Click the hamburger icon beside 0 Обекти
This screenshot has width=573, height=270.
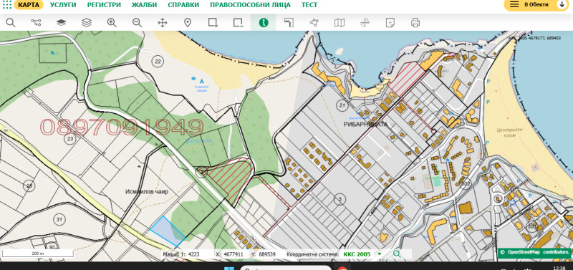pyautogui.click(x=514, y=4)
